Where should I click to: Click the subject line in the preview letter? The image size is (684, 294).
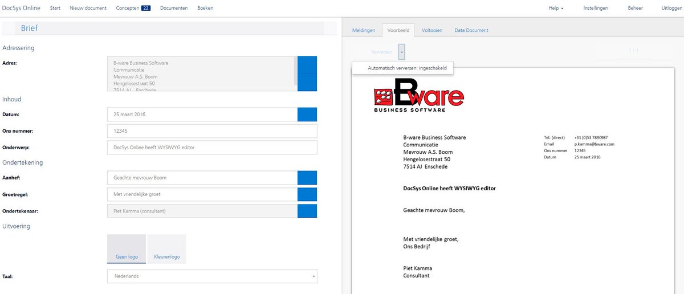coord(450,188)
